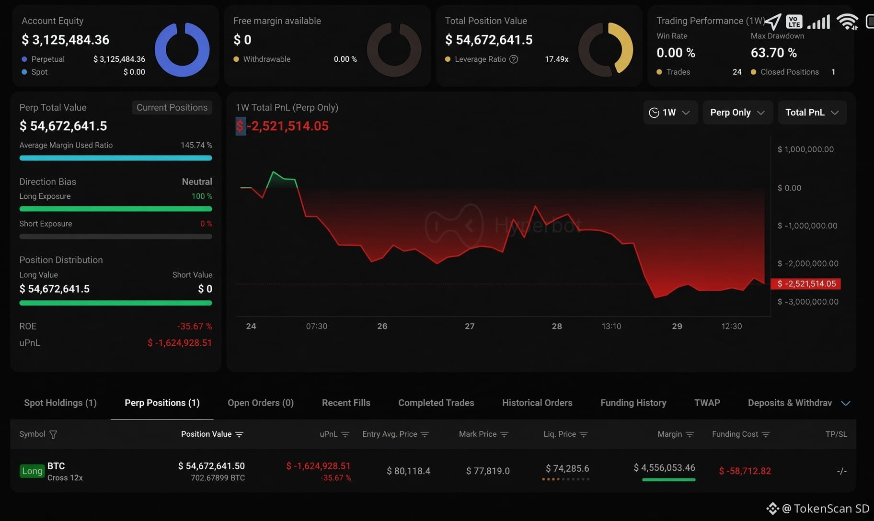Click the TP/SL column header
Viewport: 874px width, 521px height.
point(836,434)
